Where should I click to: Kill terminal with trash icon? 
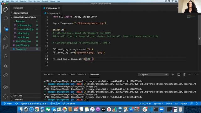click(184, 74)
